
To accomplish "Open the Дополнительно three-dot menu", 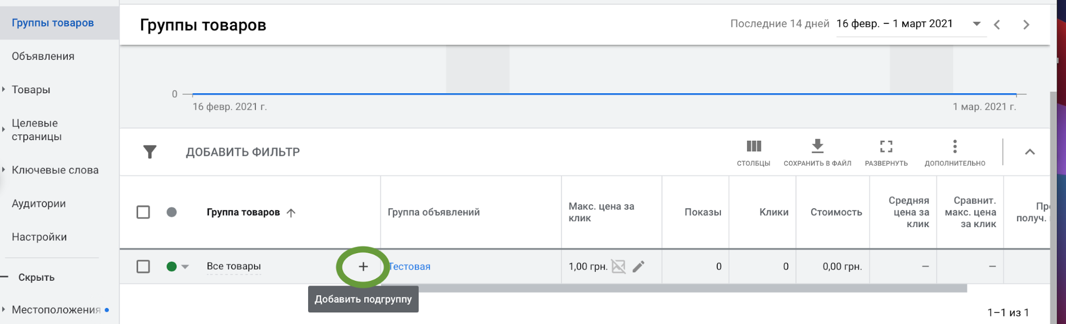I will tap(955, 147).
